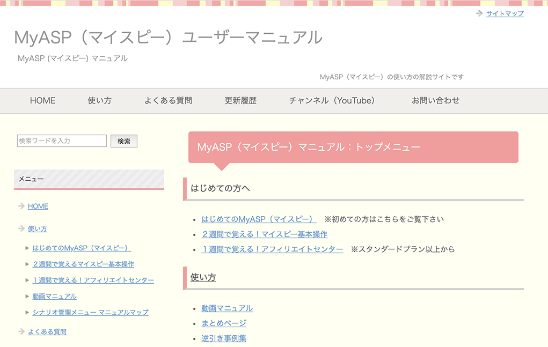Image resolution: width=548 pixels, height=347 pixels.
Task: Open main link 1週間で覚える!アフィリエイトセンター
Action: click(x=272, y=249)
